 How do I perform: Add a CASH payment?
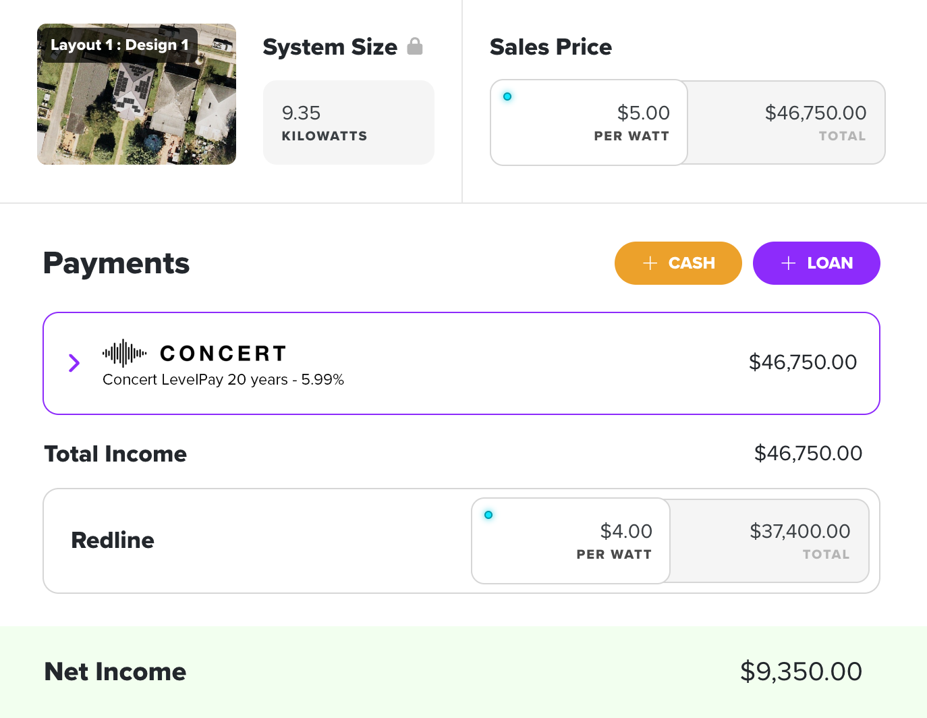pos(678,263)
